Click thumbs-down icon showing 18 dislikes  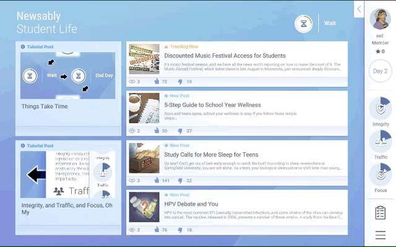coord(180,230)
